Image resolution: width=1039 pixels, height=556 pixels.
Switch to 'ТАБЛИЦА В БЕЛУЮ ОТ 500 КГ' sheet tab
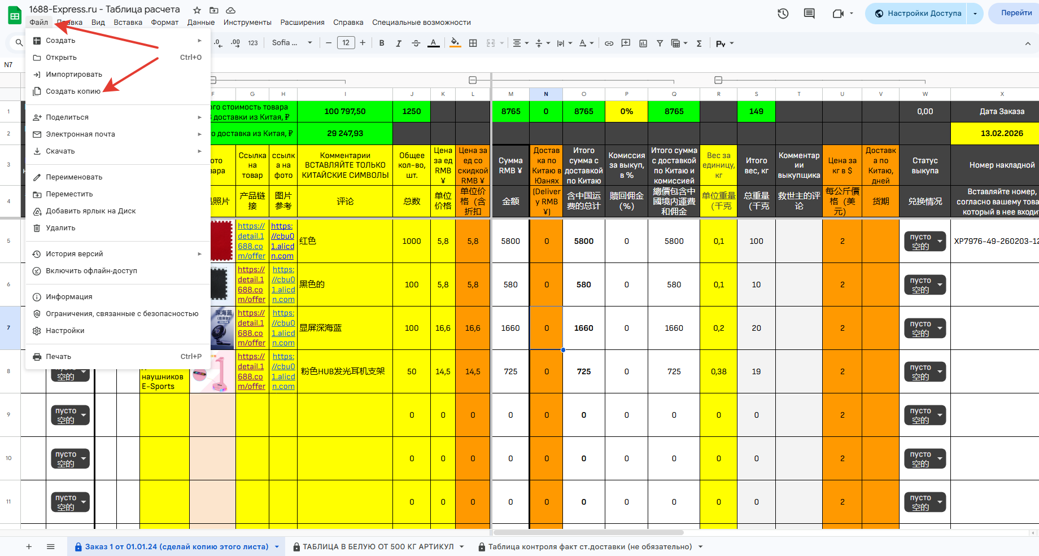378,546
